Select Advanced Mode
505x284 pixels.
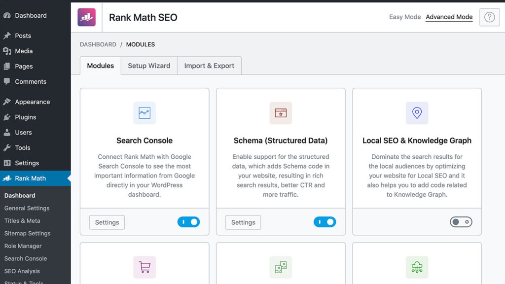449,17
